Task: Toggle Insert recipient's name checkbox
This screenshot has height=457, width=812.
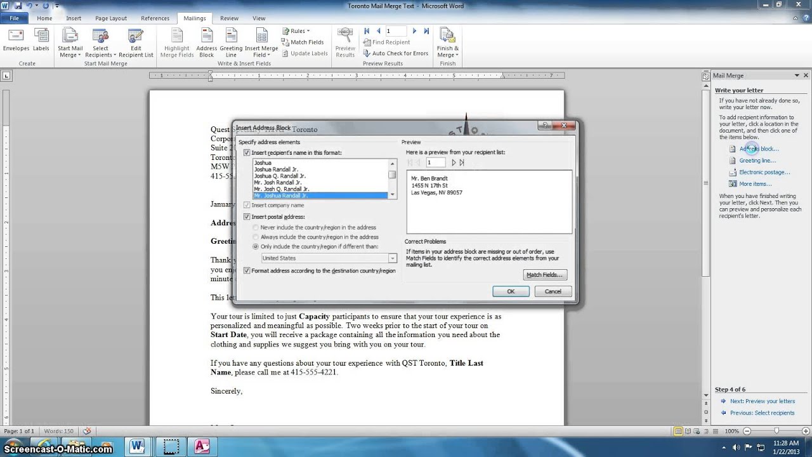Action: tap(247, 153)
